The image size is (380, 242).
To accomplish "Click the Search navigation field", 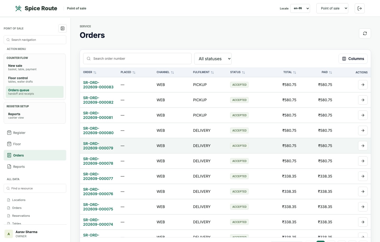I will [x=35, y=40].
